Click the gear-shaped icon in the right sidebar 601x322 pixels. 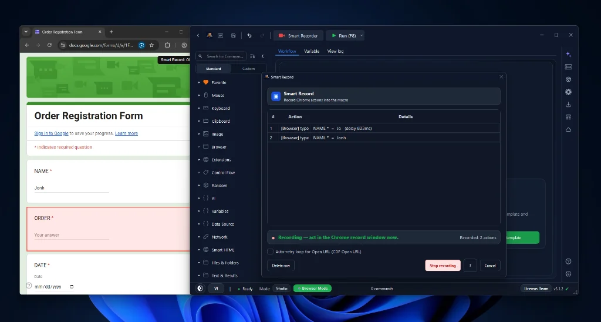point(568,92)
